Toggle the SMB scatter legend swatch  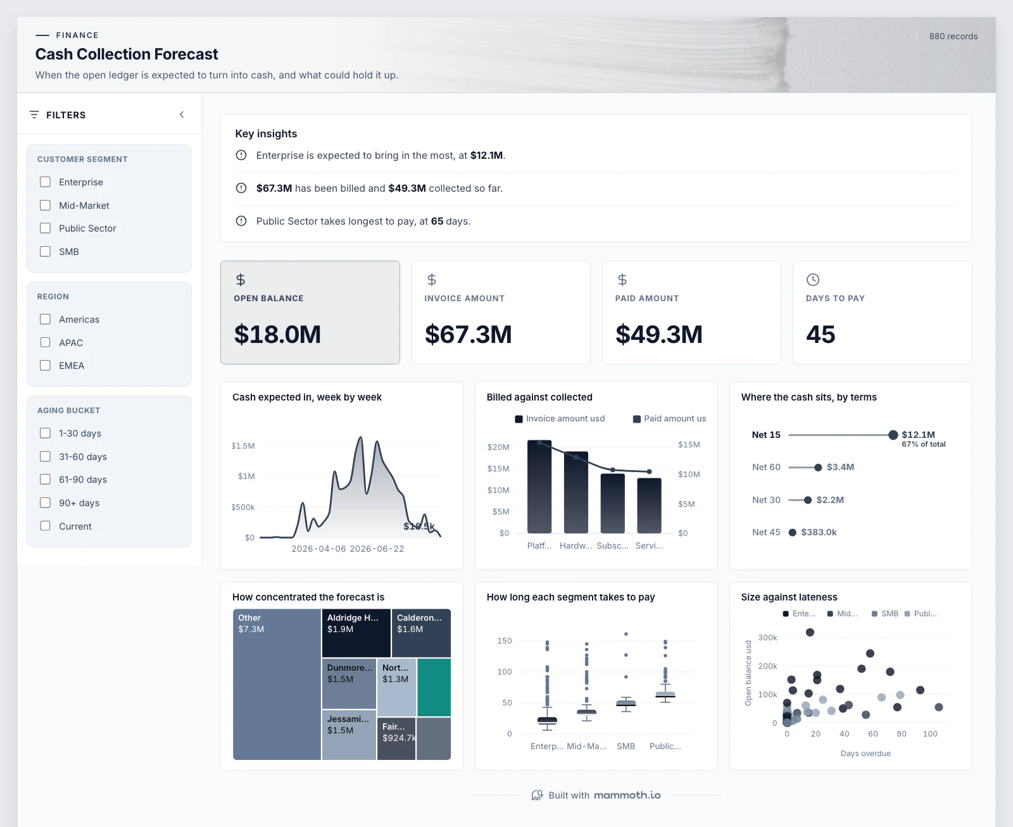pyautogui.click(x=874, y=614)
